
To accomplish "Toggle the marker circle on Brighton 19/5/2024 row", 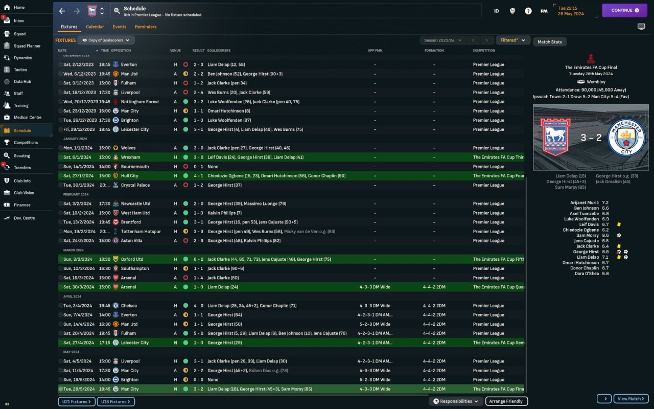I will click(61, 380).
